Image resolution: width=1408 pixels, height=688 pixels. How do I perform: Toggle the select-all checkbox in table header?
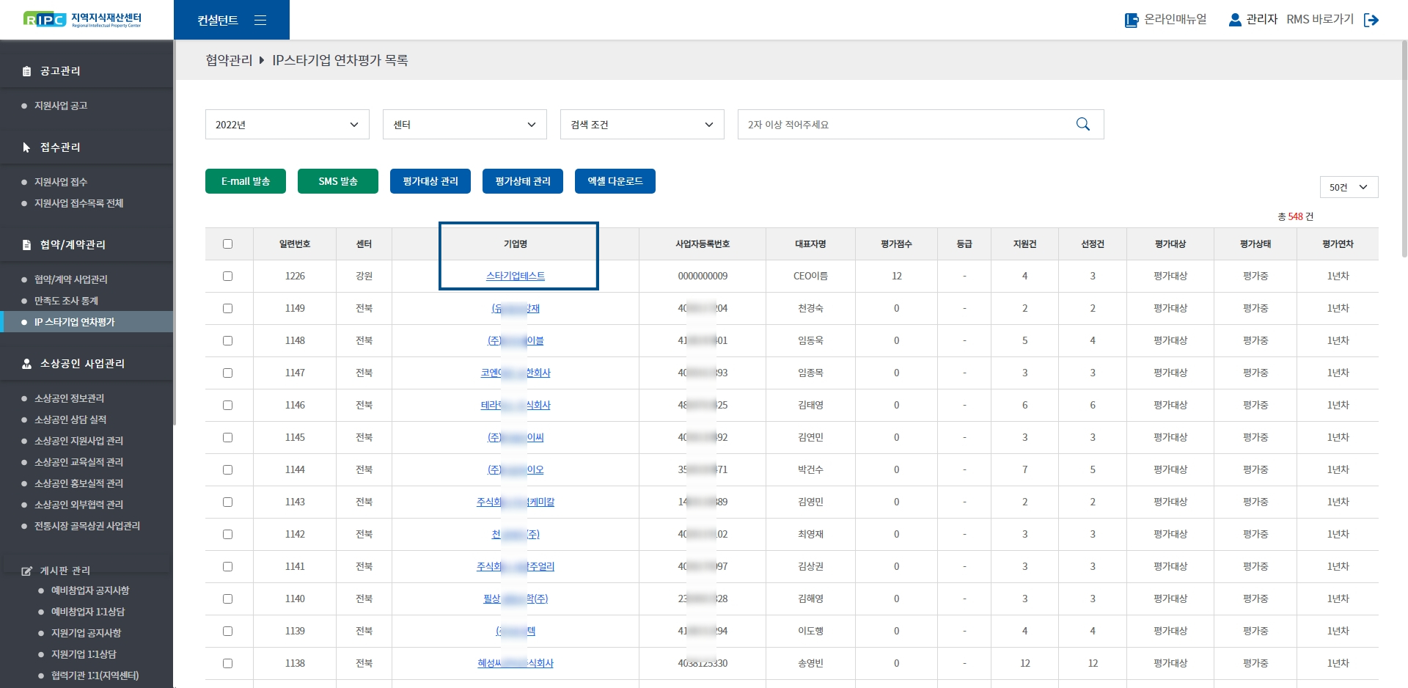[227, 244]
